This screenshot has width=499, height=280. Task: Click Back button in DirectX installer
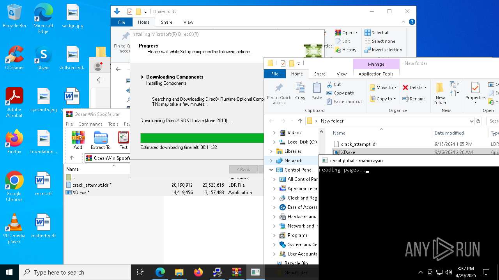point(243,169)
